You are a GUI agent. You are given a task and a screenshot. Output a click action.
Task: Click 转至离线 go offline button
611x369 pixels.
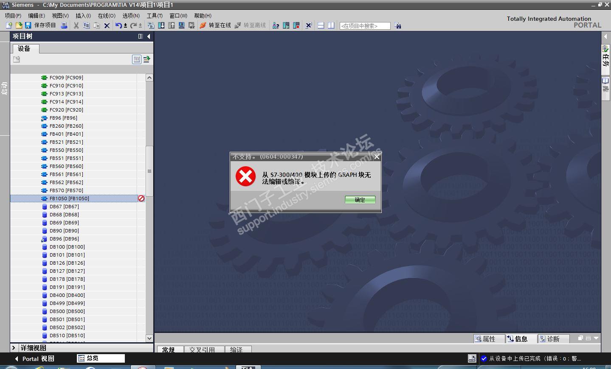250,25
